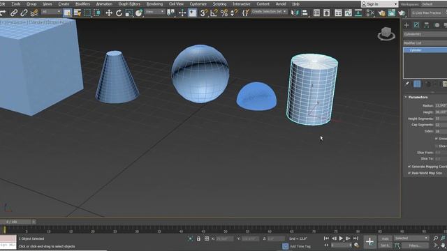The width and height of the screenshot is (447, 251).
Task: Open Select by Name list icon
Action: tap(78, 13)
